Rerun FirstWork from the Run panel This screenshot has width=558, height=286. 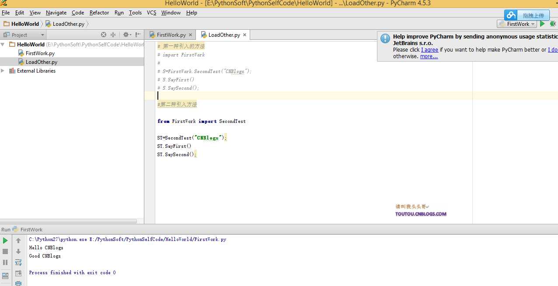pos(5,241)
